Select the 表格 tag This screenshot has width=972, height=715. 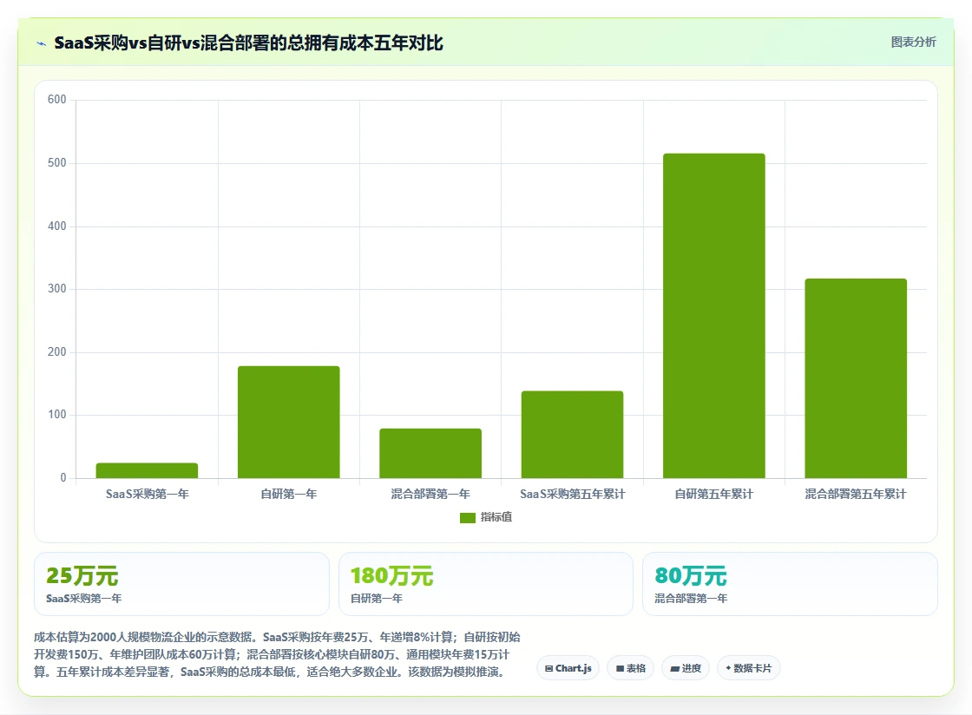point(630,668)
